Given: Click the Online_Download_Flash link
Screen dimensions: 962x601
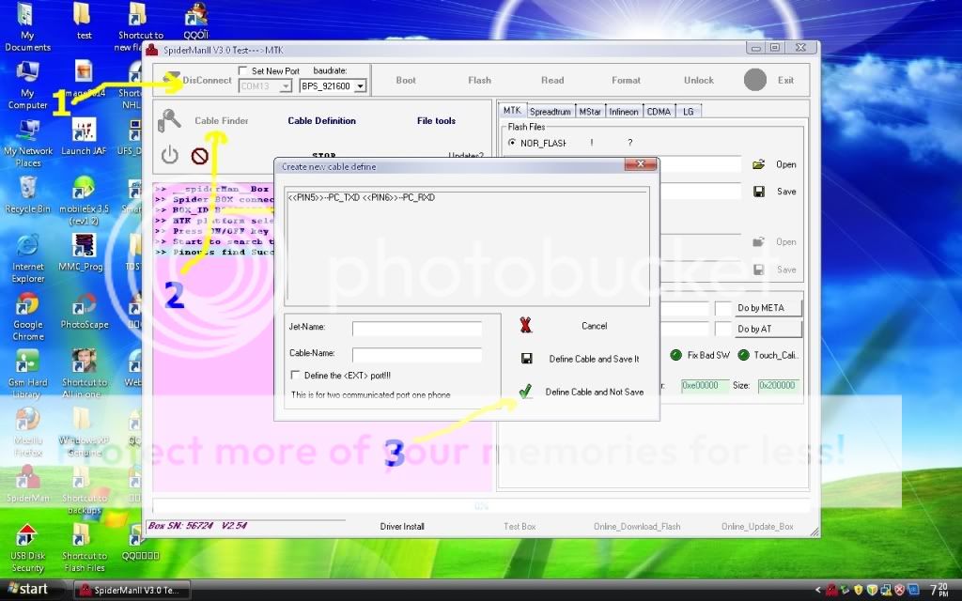Looking at the screenshot, I should 637,526.
